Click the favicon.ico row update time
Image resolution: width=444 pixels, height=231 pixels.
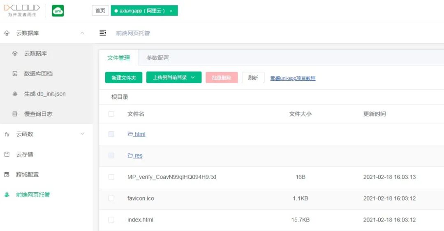tap(390, 198)
